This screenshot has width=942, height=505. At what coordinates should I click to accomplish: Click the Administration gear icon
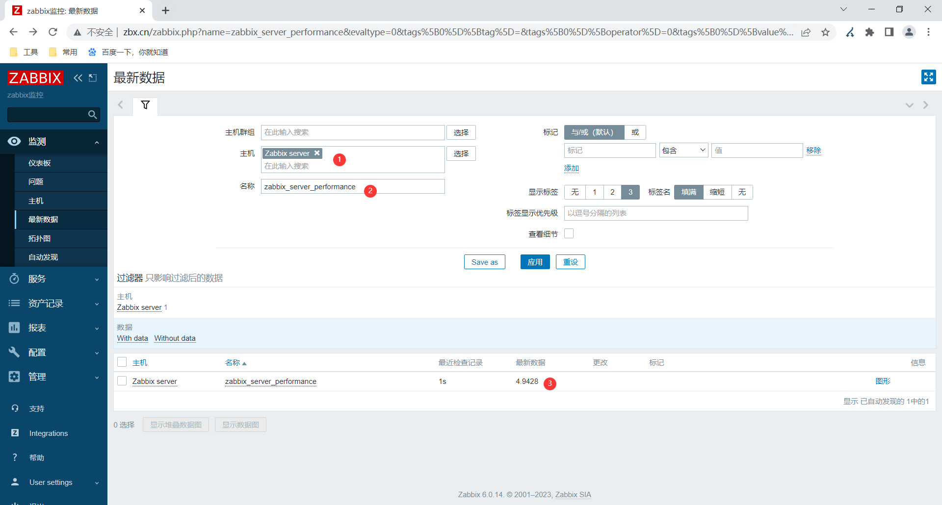[14, 377]
